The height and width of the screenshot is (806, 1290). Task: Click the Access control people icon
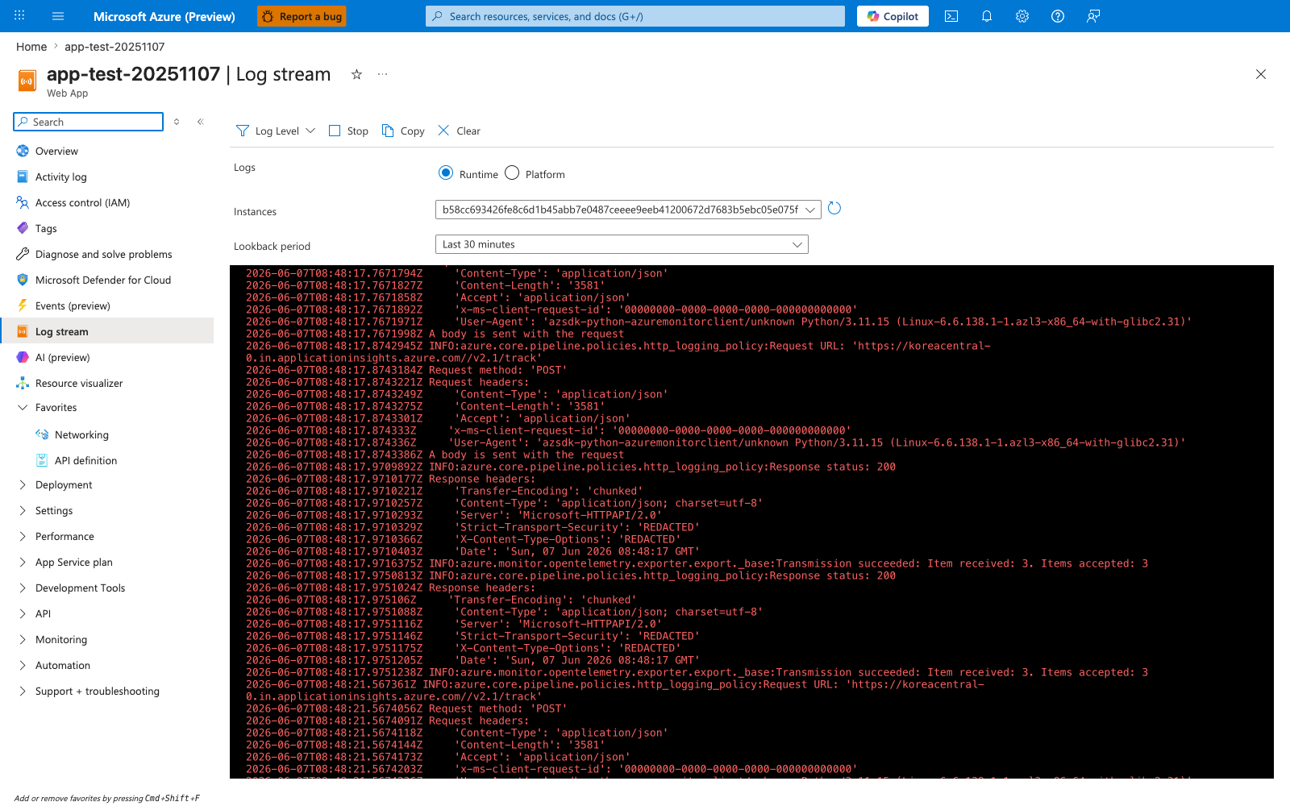tap(23, 202)
